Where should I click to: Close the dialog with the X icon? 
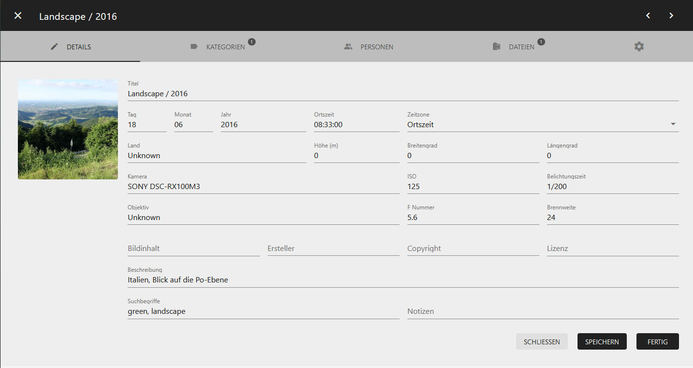pyautogui.click(x=18, y=16)
